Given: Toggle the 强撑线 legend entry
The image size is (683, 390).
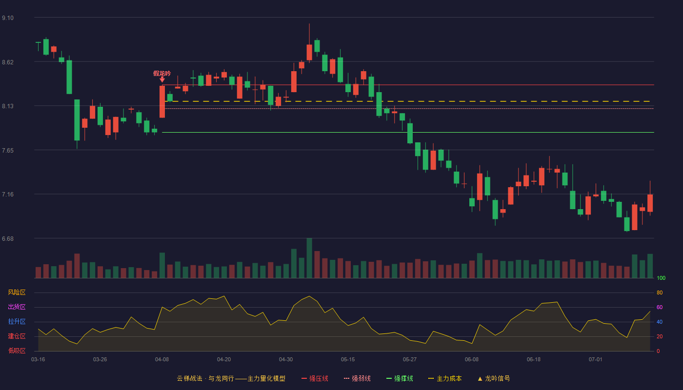Looking at the screenshot, I should (x=400, y=378).
